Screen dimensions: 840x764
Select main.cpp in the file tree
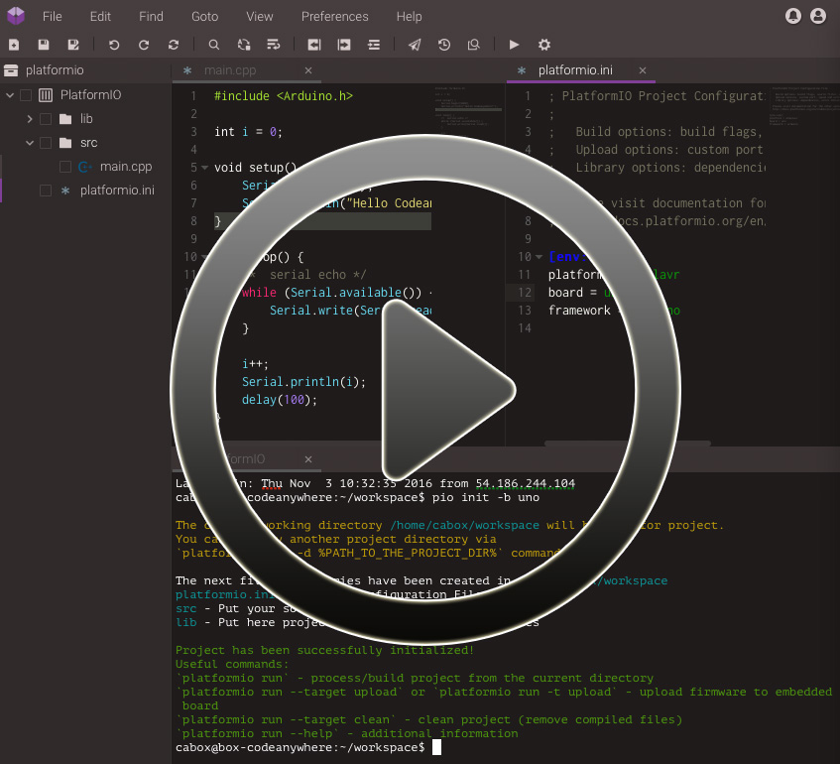click(126, 167)
